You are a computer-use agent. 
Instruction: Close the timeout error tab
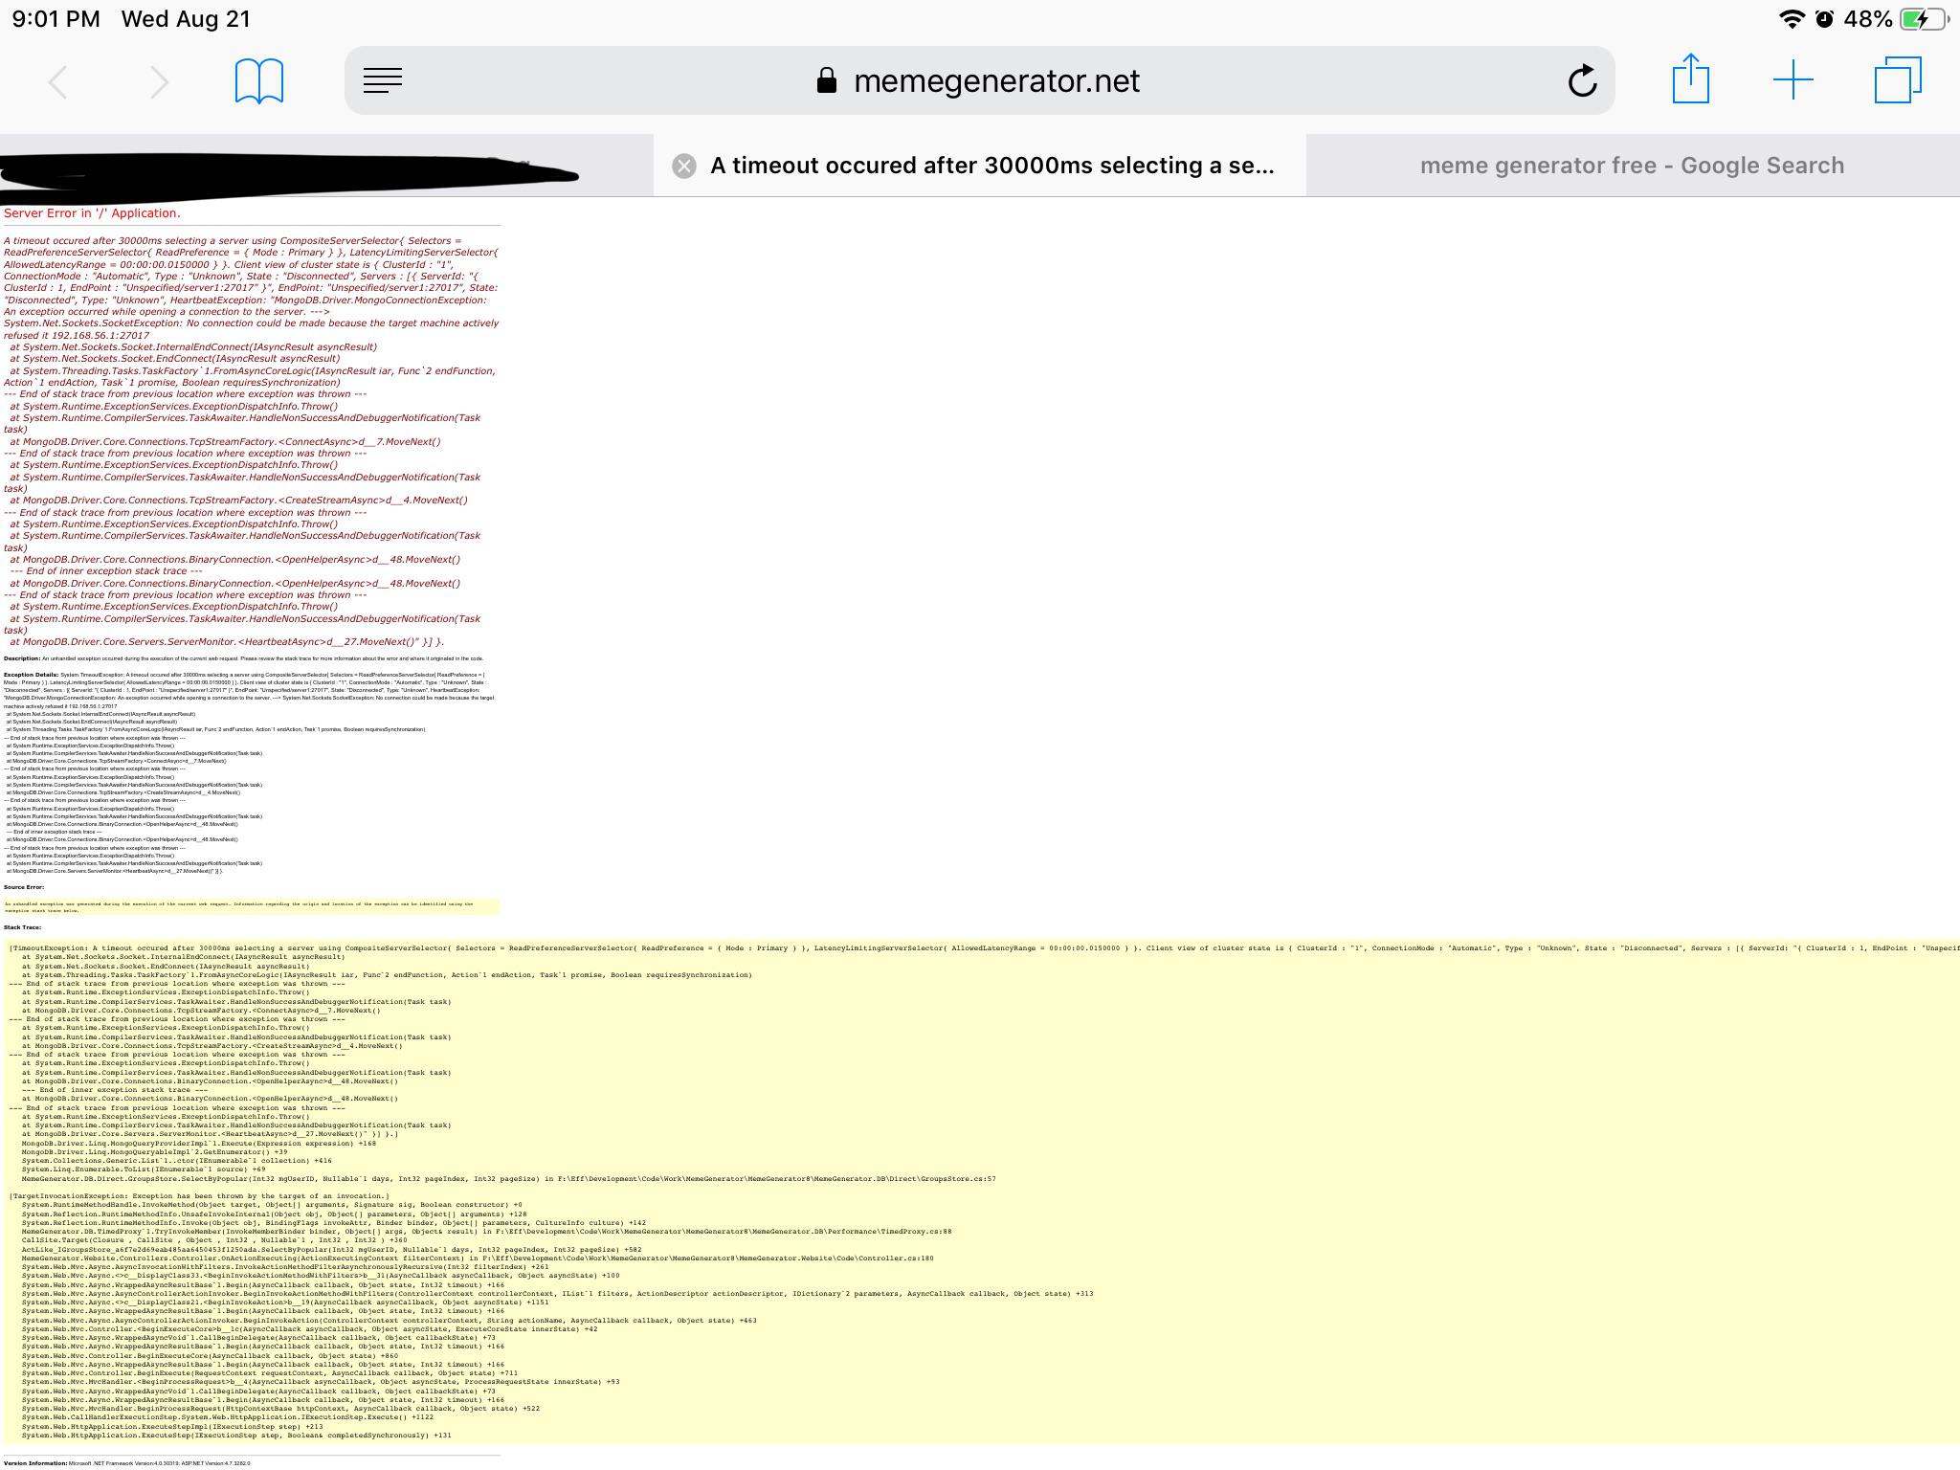[x=682, y=165]
